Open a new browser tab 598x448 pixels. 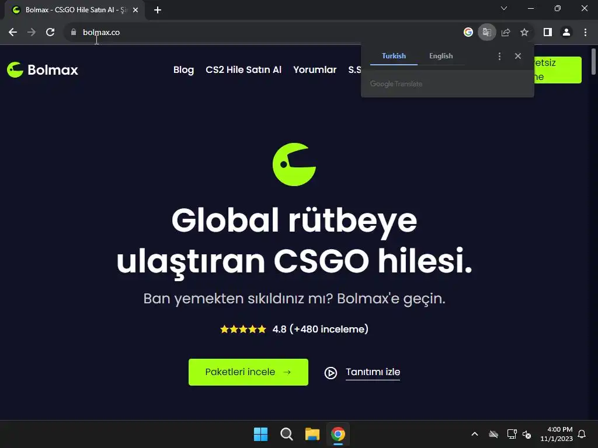tap(158, 10)
